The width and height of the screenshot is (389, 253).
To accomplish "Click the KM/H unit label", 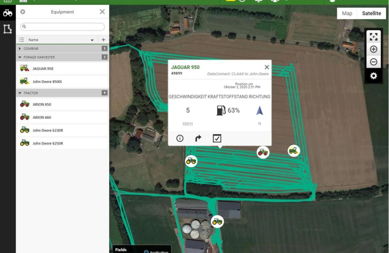I will coord(187,124).
